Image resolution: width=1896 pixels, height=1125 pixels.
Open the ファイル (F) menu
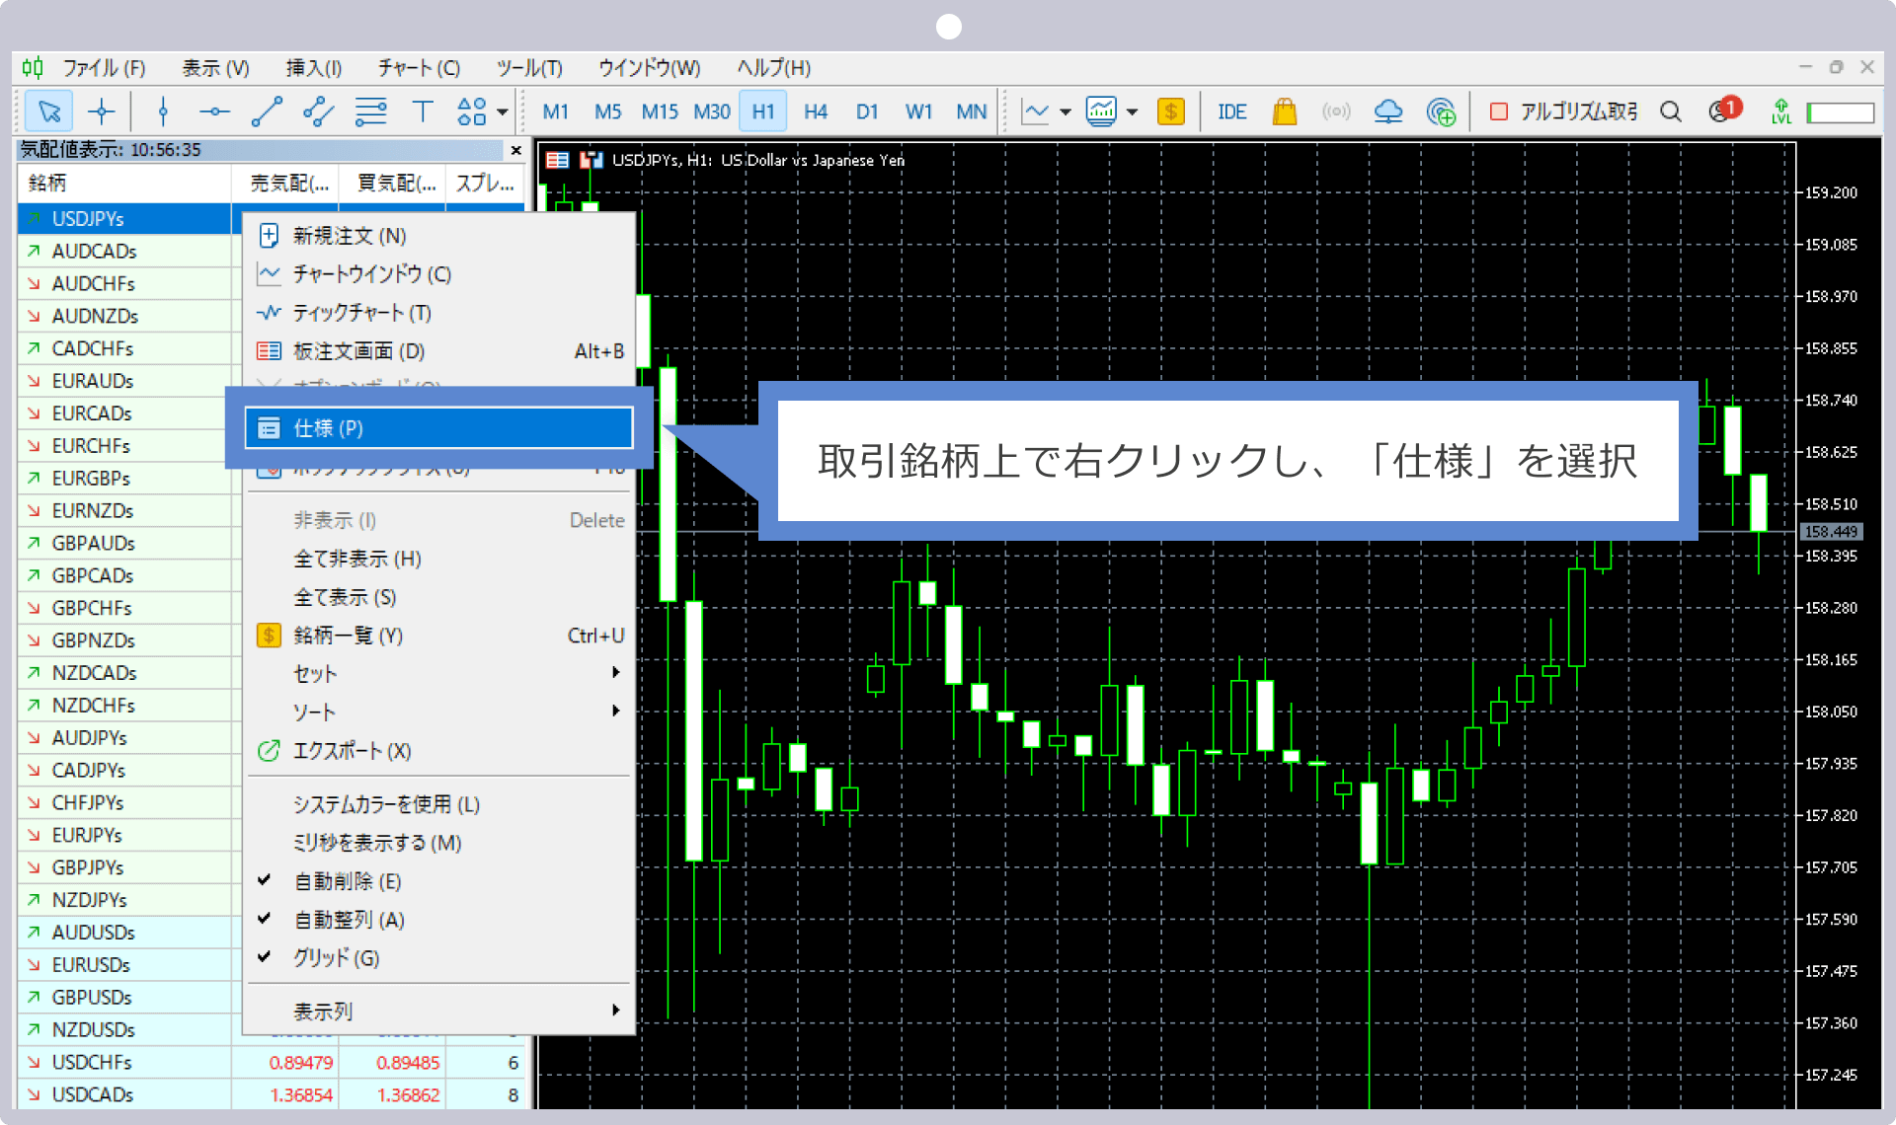(x=104, y=67)
